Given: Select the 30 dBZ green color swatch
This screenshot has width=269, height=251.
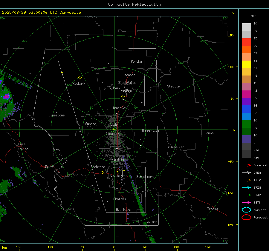Looking at the screenshot, I should (x=246, y=124).
